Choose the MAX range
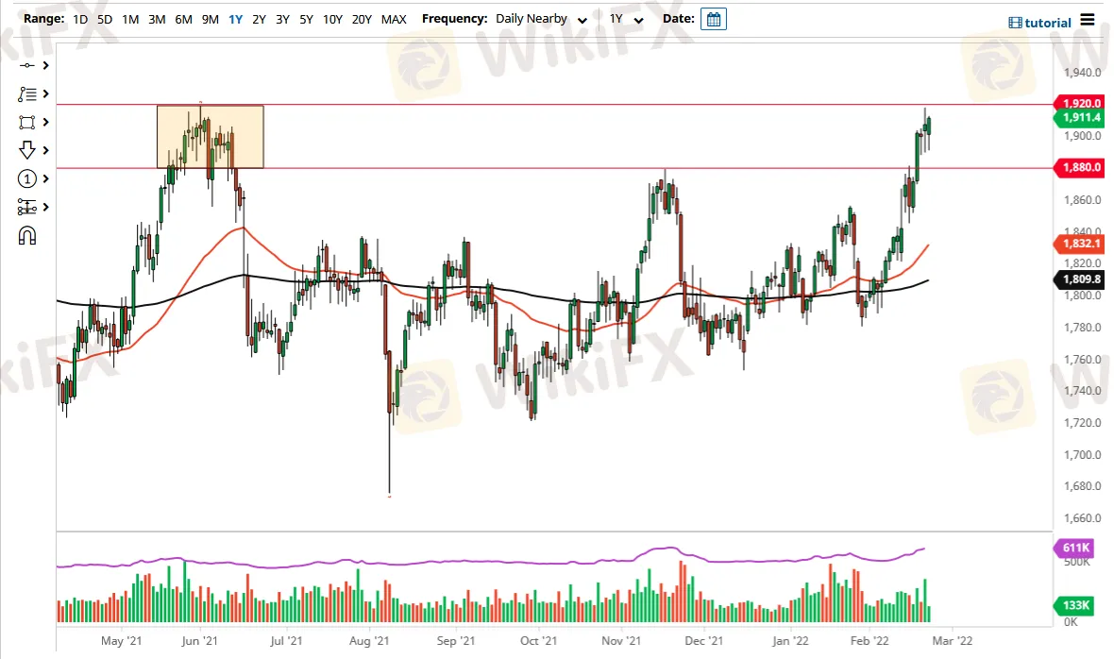This screenshot has width=1114, height=659. [x=394, y=19]
